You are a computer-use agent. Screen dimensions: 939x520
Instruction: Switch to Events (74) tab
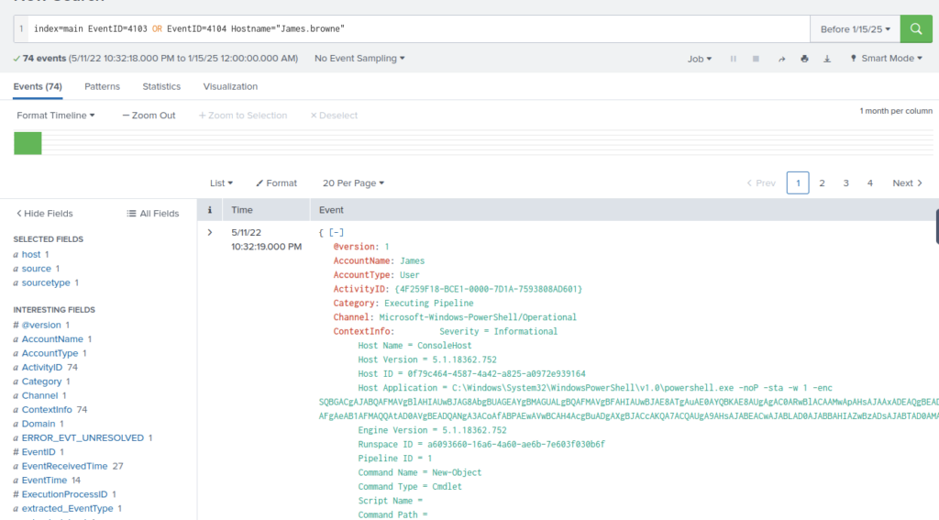tap(38, 86)
